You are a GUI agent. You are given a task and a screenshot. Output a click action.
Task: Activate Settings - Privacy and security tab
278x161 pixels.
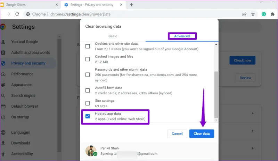point(93,5)
